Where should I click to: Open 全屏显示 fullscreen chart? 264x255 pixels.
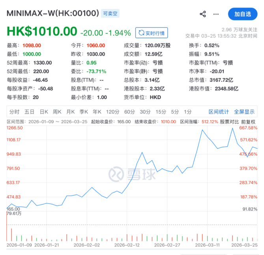click(x=244, y=111)
